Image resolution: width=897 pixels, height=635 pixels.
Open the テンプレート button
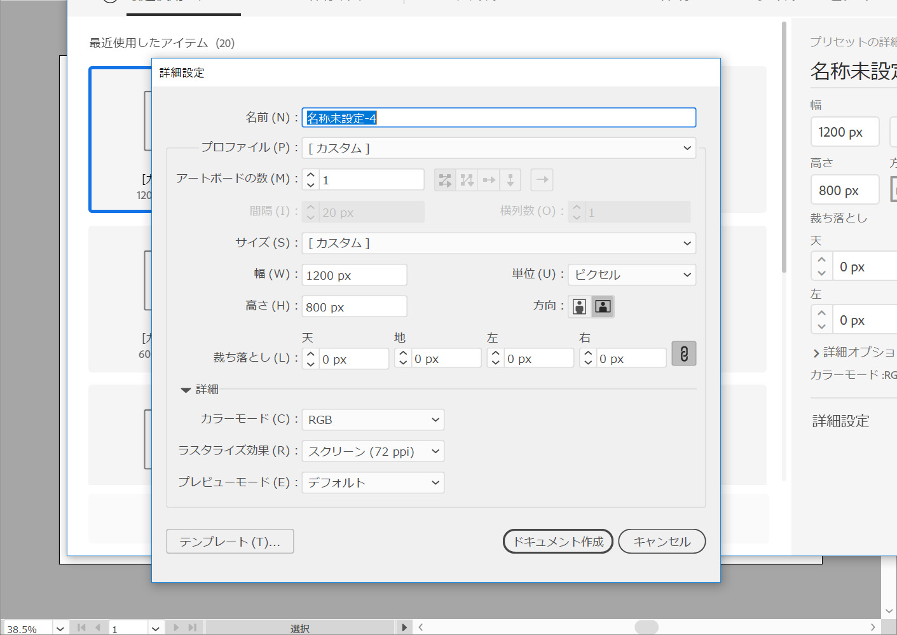pyautogui.click(x=229, y=542)
